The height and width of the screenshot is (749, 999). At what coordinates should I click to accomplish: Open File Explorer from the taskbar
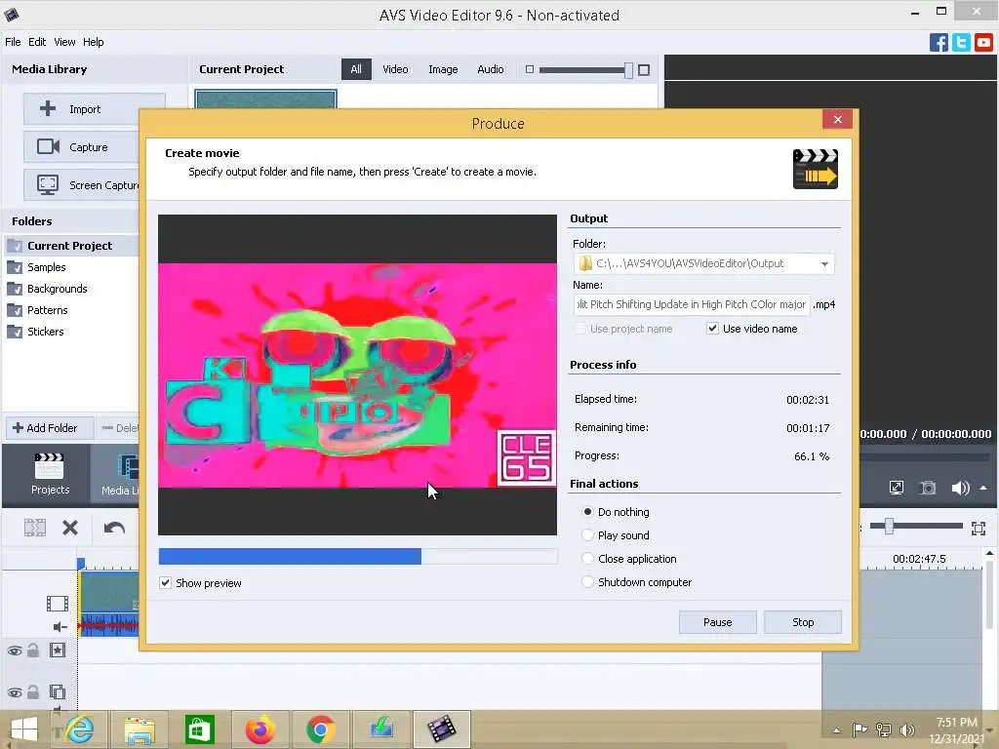[x=140, y=729]
